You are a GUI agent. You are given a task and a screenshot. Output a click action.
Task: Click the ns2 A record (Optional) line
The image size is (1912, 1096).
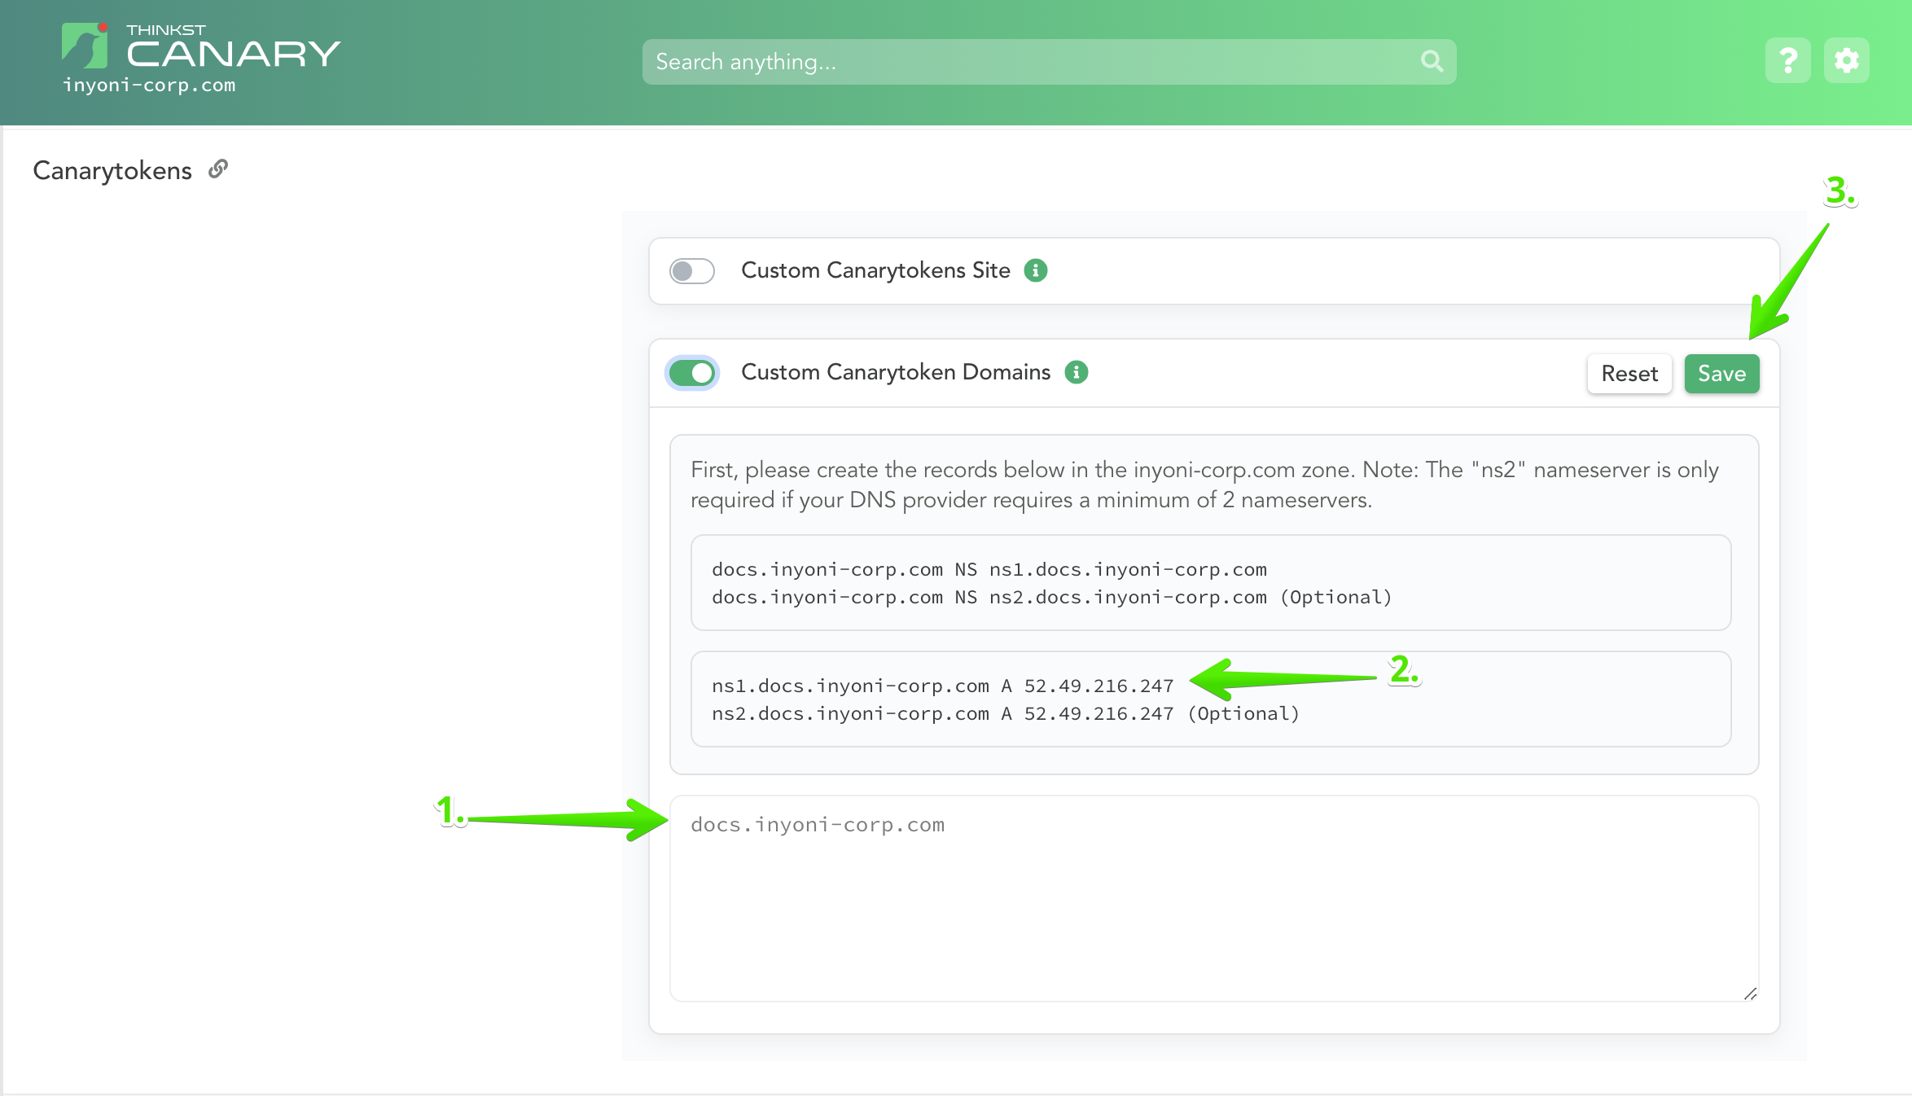click(1005, 713)
